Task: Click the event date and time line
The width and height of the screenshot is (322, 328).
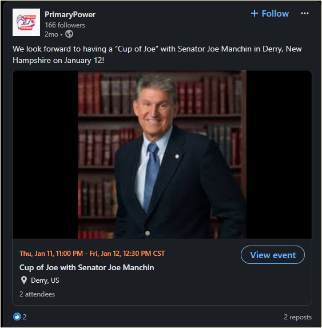Action: point(92,254)
